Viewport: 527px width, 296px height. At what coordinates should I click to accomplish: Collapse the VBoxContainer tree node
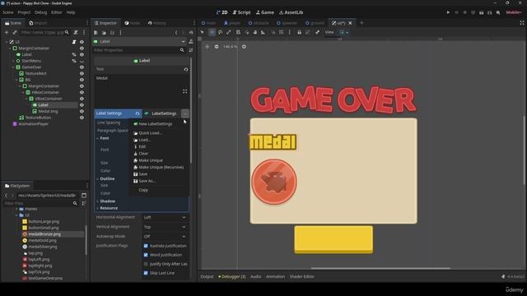point(26,99)
